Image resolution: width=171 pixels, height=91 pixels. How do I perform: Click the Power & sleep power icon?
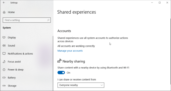click(x=4, y=70)
